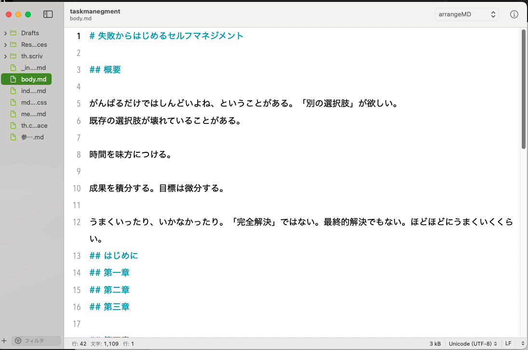The image size is (528, 350).
Task: Click the green zoom window button
Action: point(28,14)
